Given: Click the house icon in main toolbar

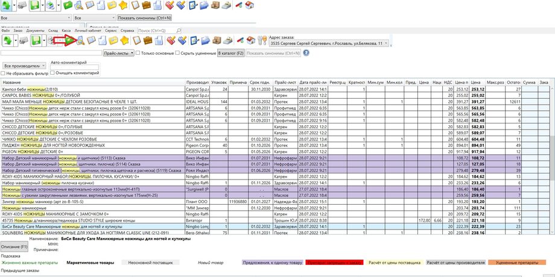Looking at the screenshot, I should 251,40.
